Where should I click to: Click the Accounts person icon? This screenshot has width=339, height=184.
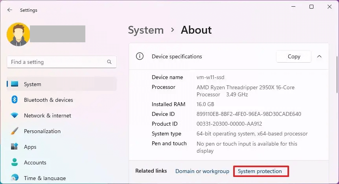pos(15,162)
